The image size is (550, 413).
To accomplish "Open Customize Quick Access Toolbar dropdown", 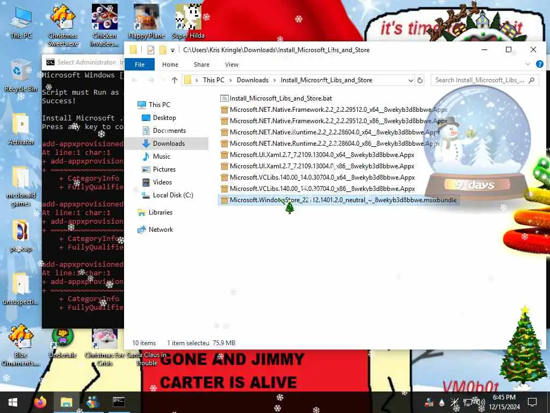I will point(172,50).
